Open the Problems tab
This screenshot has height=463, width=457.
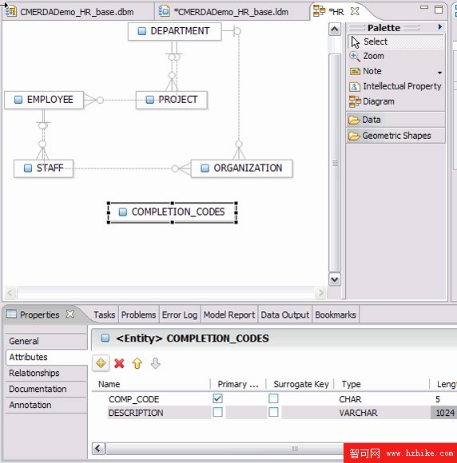(138, 315)
